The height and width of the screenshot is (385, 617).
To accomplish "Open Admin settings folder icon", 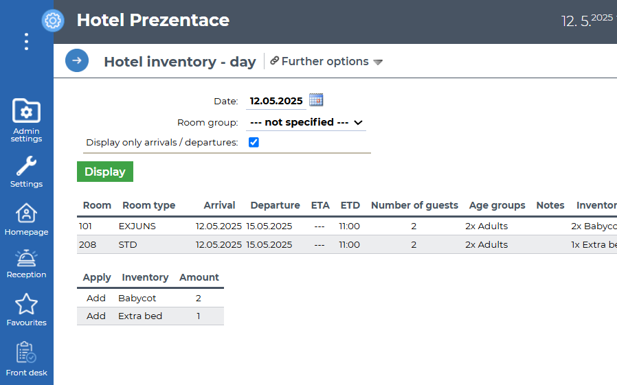I will tap(26, 111).
